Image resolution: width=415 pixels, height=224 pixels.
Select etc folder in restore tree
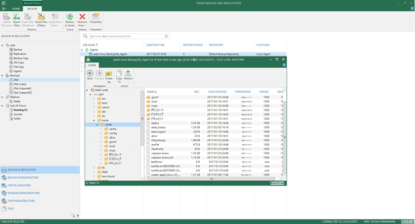[104, 116]
